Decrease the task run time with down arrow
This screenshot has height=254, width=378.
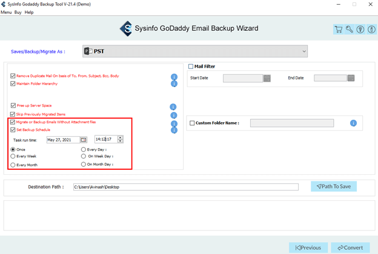pos(121,141)
